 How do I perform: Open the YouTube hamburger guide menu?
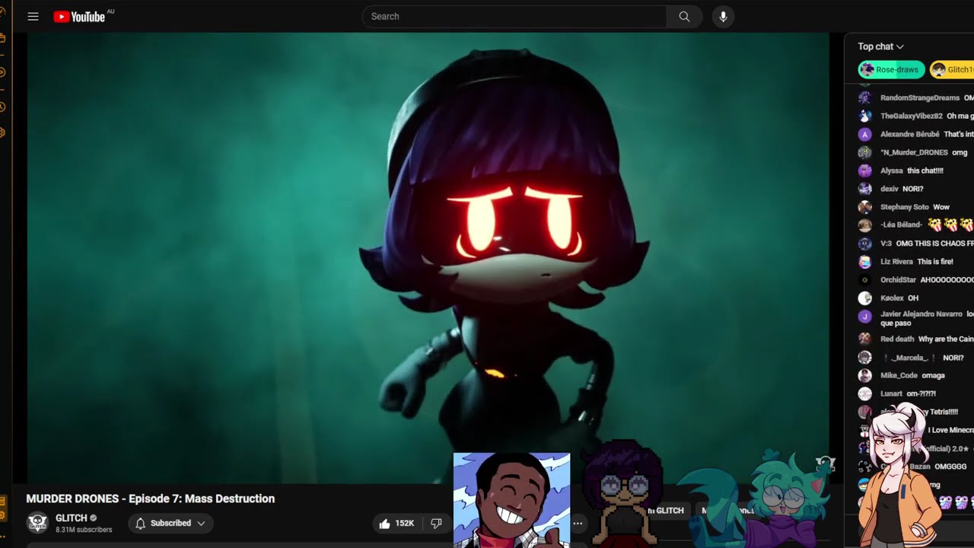pos(33,17)
